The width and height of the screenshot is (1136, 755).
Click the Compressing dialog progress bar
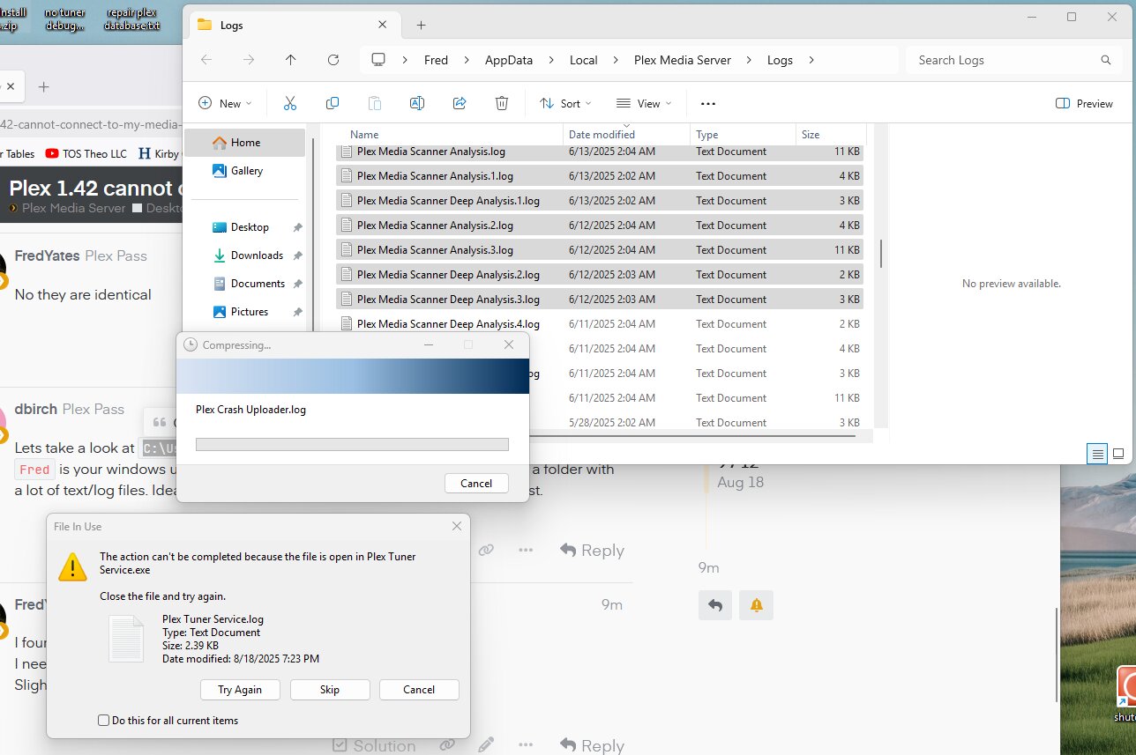coord(352,444)
